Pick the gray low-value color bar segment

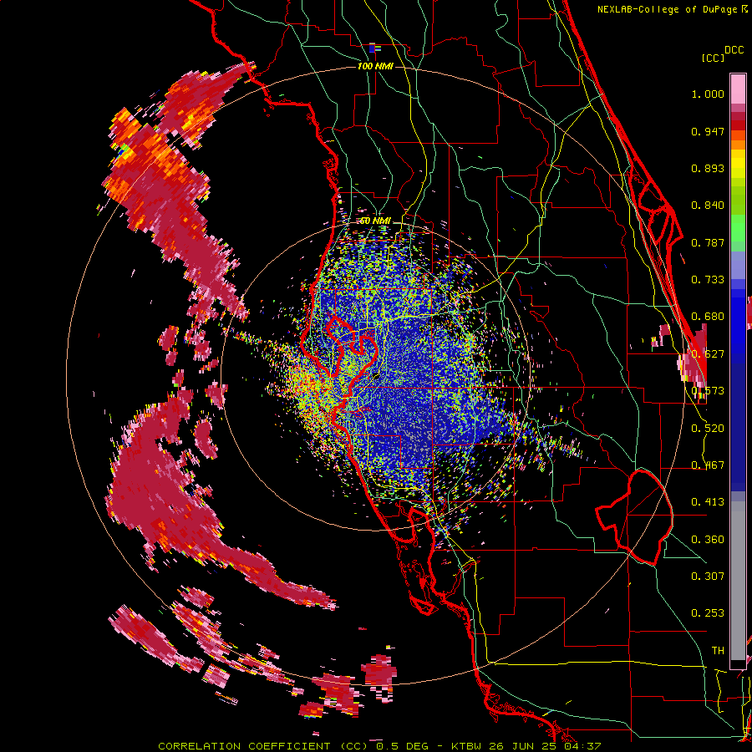(738, 581)
